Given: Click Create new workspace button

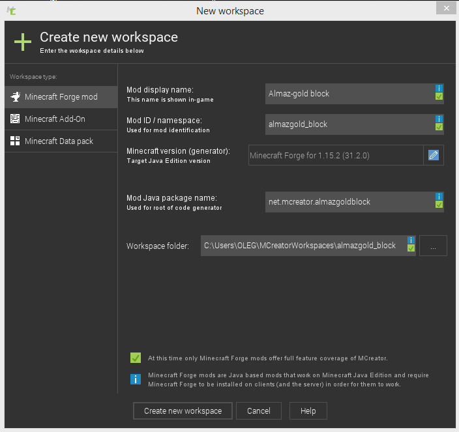Looking at the screenshot, I should tap(183, 411).
